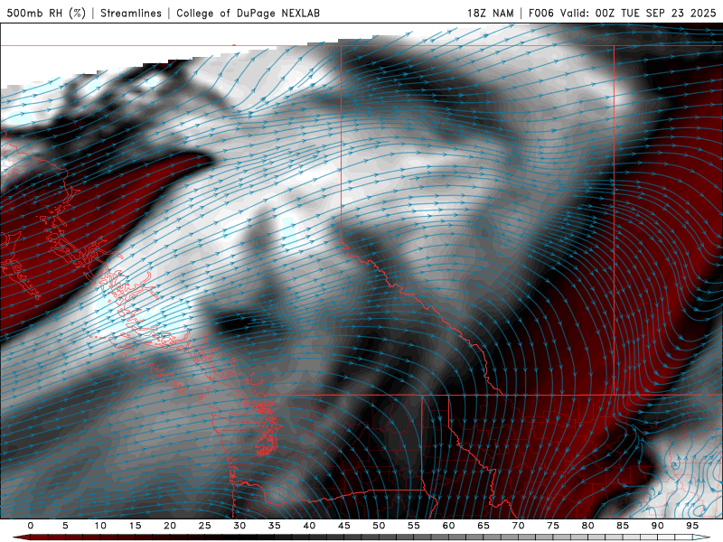The height and width of the screenshot is (542, 723).
Task: Click the colorbar label "60"
Action: [x=448, y=526]
